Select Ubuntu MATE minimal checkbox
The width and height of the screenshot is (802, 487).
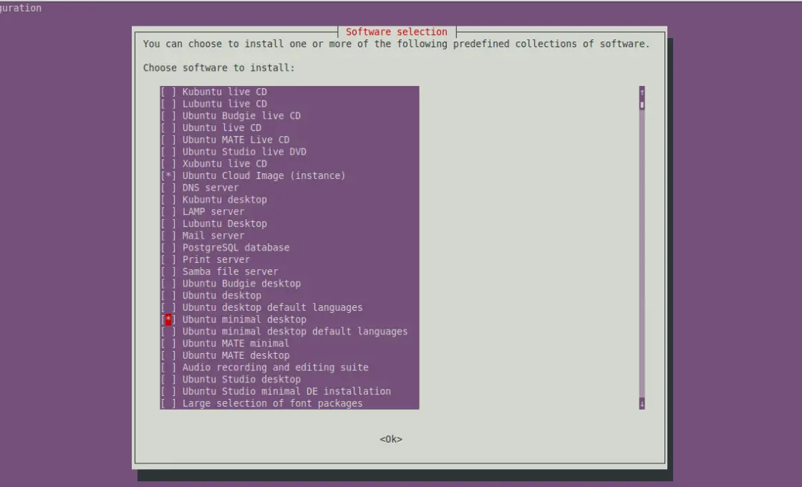[168, 343]
